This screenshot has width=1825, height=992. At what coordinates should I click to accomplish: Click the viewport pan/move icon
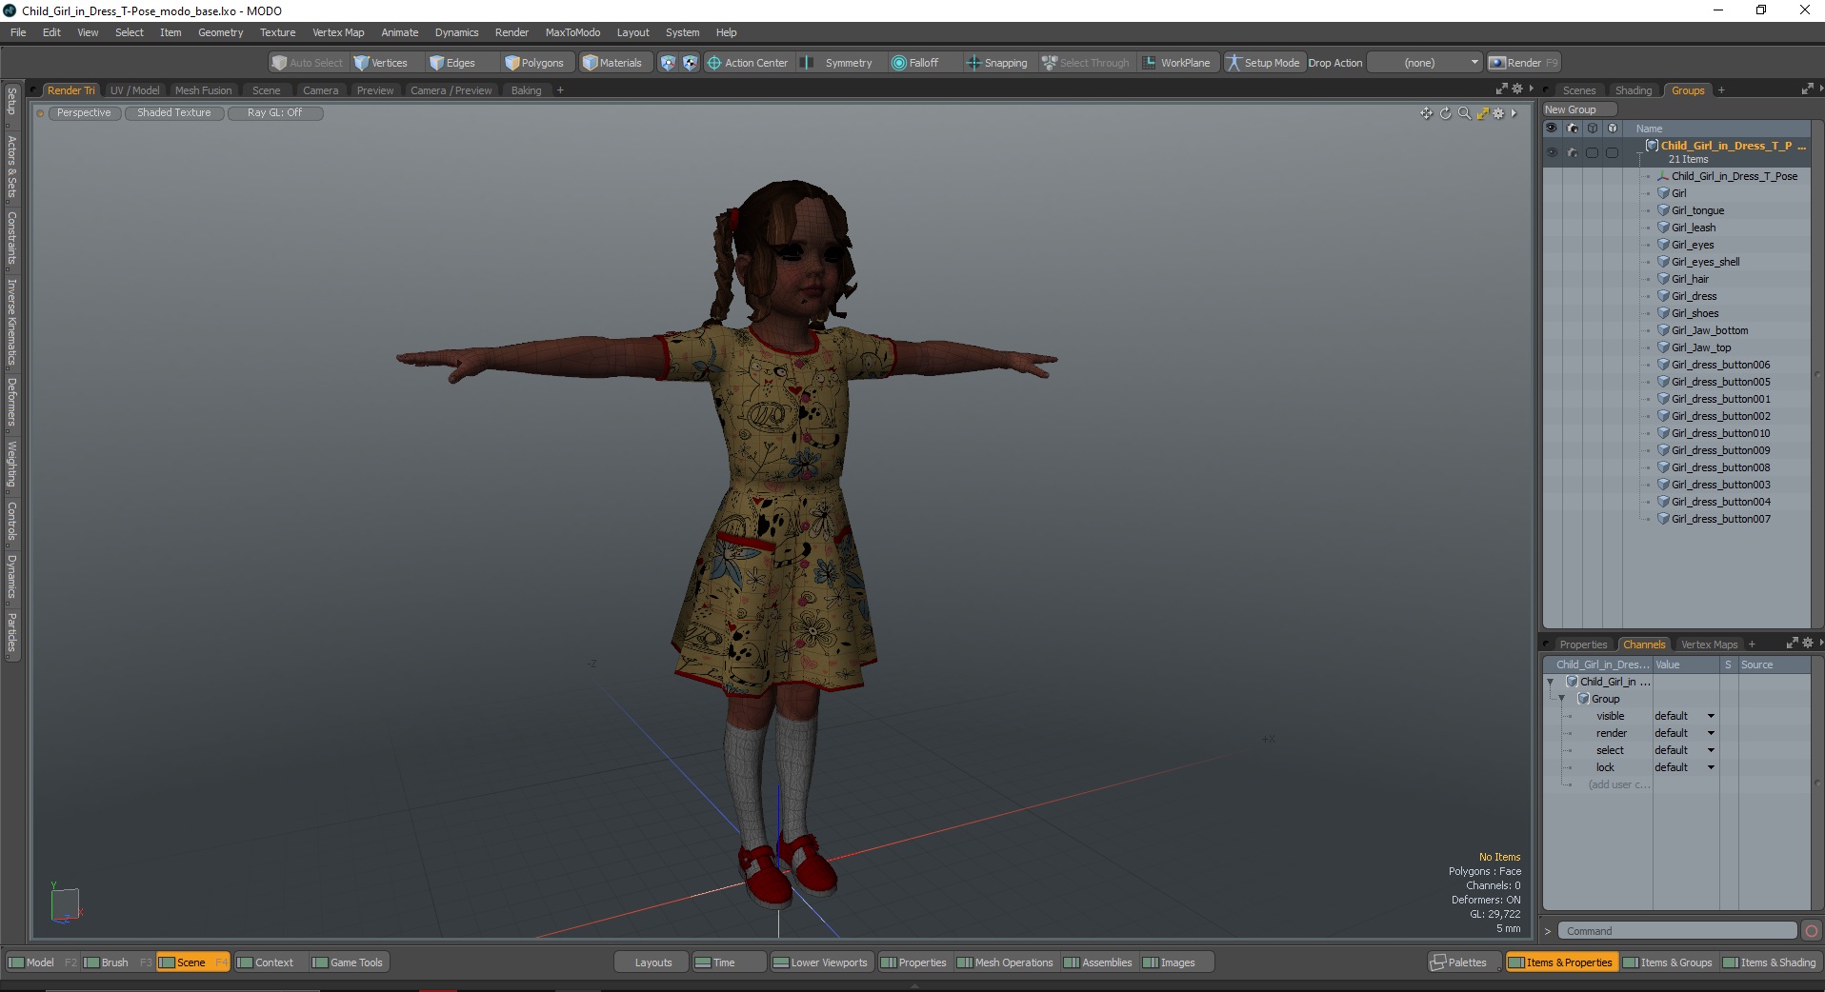click(x=1426, y=113)
